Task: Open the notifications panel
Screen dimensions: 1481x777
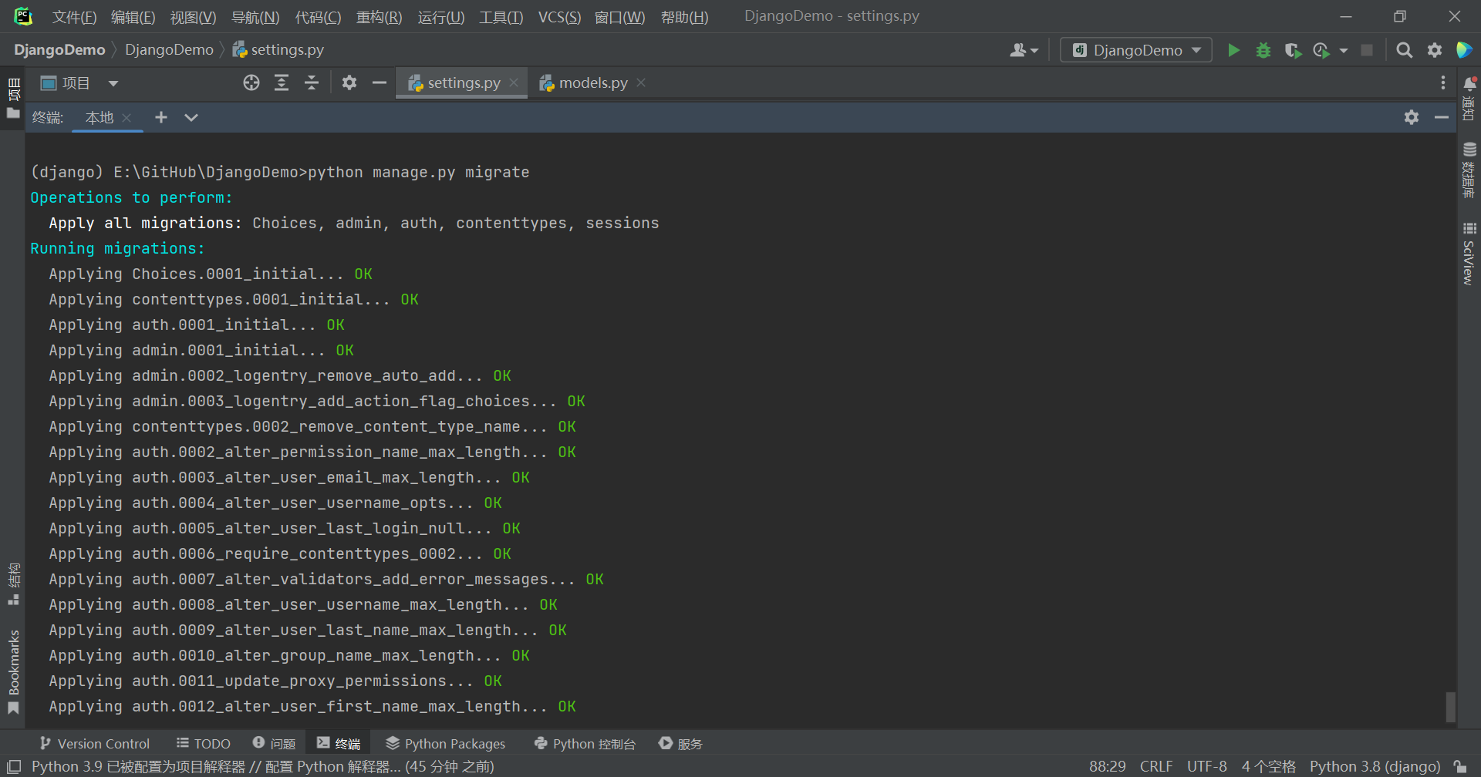Action: 1469,99
